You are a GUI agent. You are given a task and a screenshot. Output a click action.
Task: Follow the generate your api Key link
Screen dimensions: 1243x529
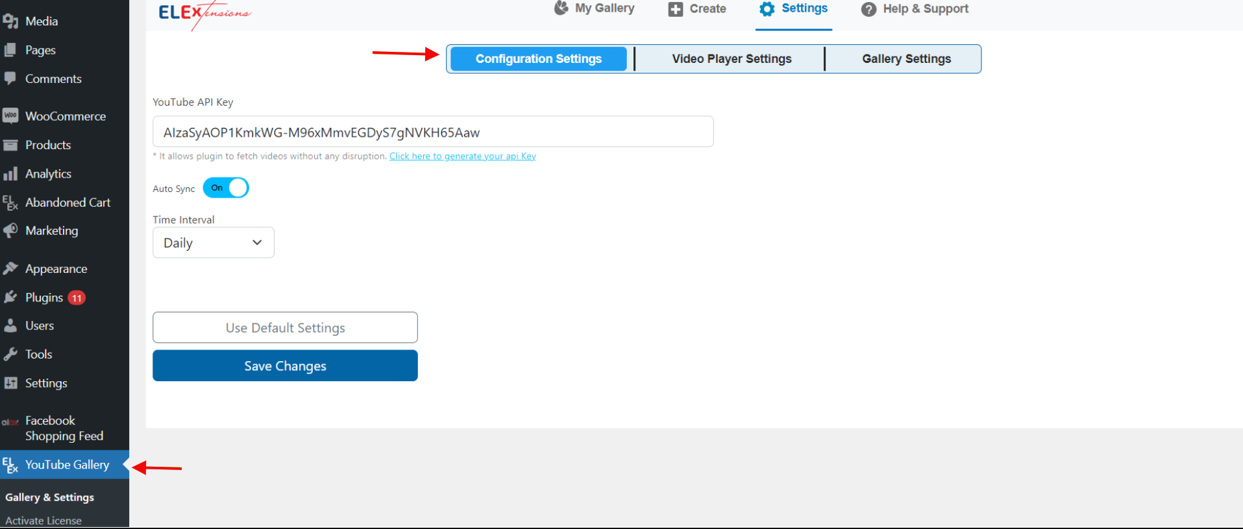point(463,156)
